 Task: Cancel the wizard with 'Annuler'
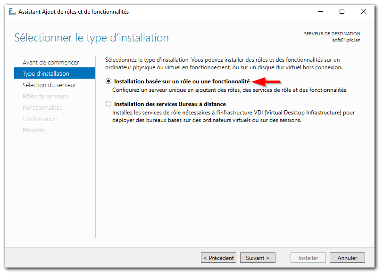click(x=347, y=258)
